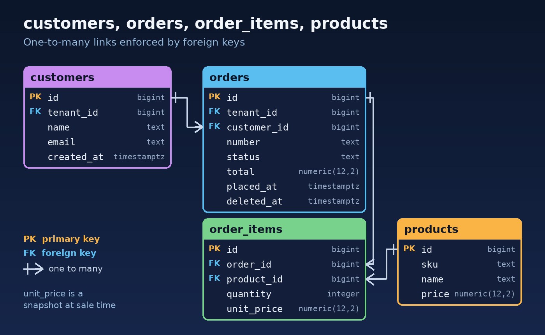Select product_id column in order_items
The height and width of the screenshot is (335, 545).
(284, 279)
